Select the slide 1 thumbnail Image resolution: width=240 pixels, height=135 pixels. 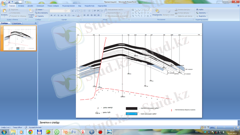pyautogui.click(x=19, y=38)
